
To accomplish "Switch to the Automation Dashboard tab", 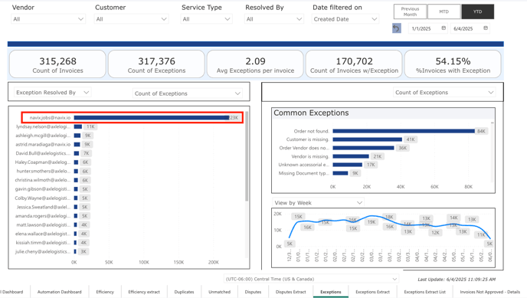I will tap(60, 292).
